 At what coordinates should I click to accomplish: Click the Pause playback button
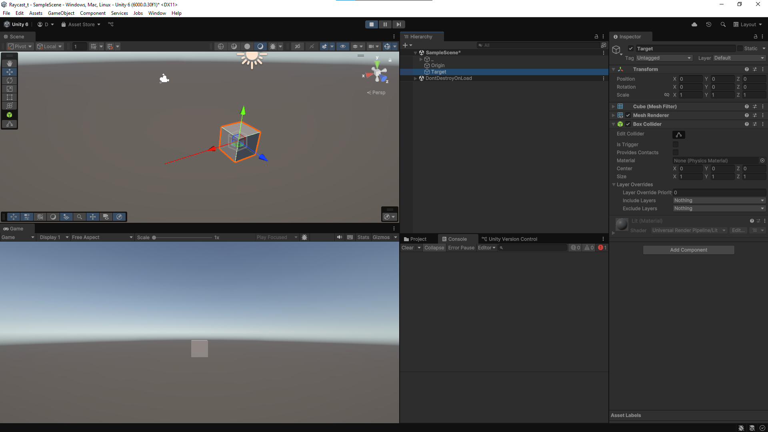click(385, 24)
